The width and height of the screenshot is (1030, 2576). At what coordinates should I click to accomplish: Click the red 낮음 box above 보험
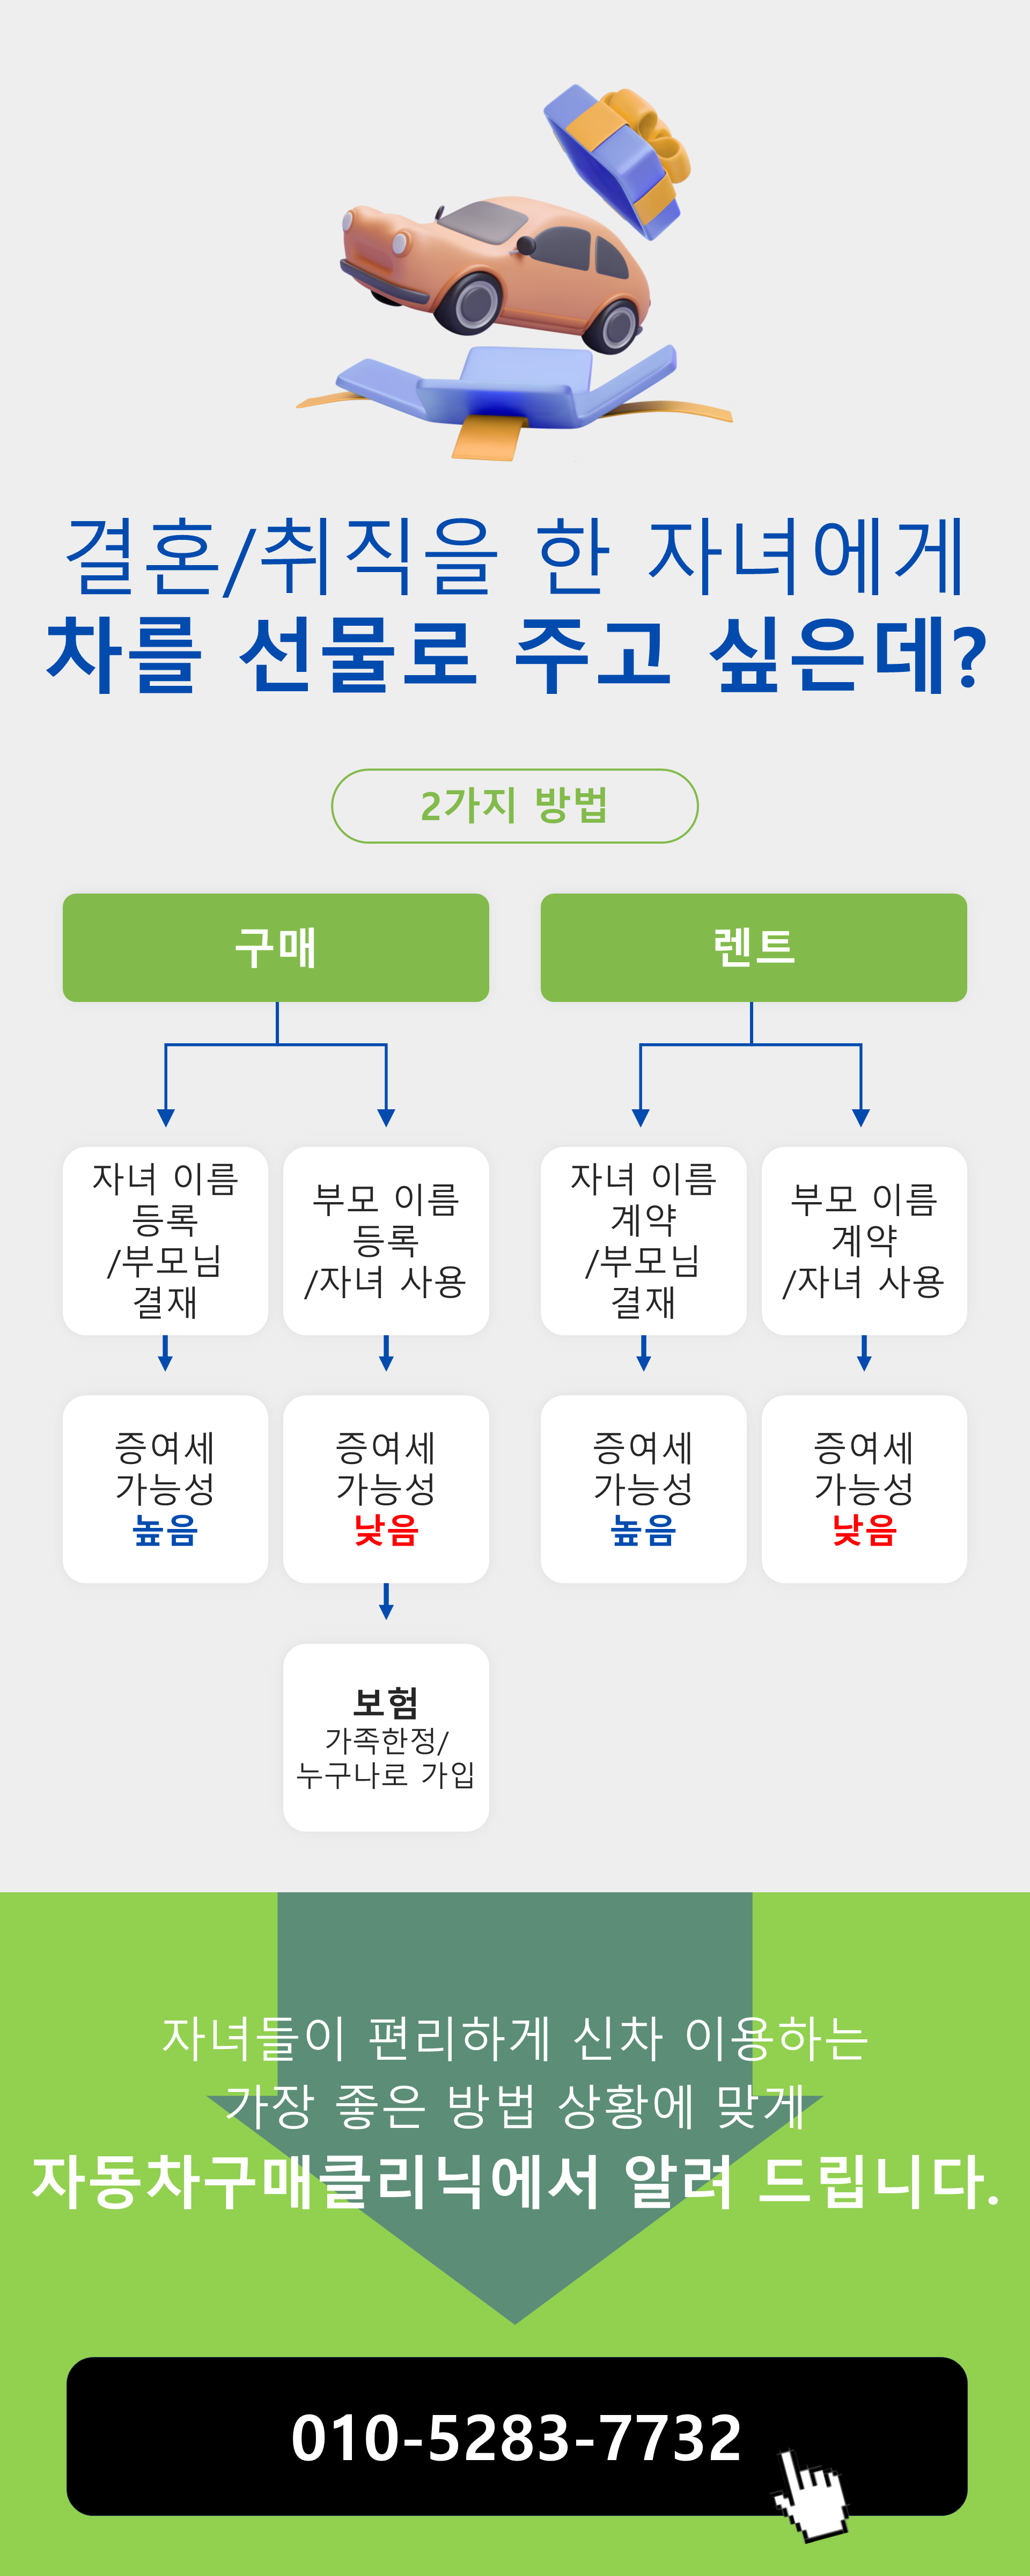pos(386,1489)
